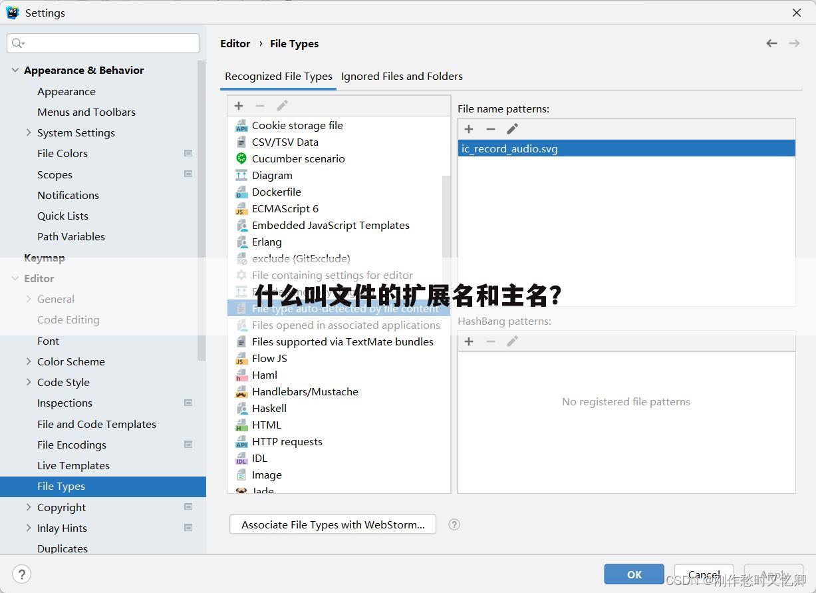Expand the Code Style node
The image size is (816, 593).
[29, 382]
